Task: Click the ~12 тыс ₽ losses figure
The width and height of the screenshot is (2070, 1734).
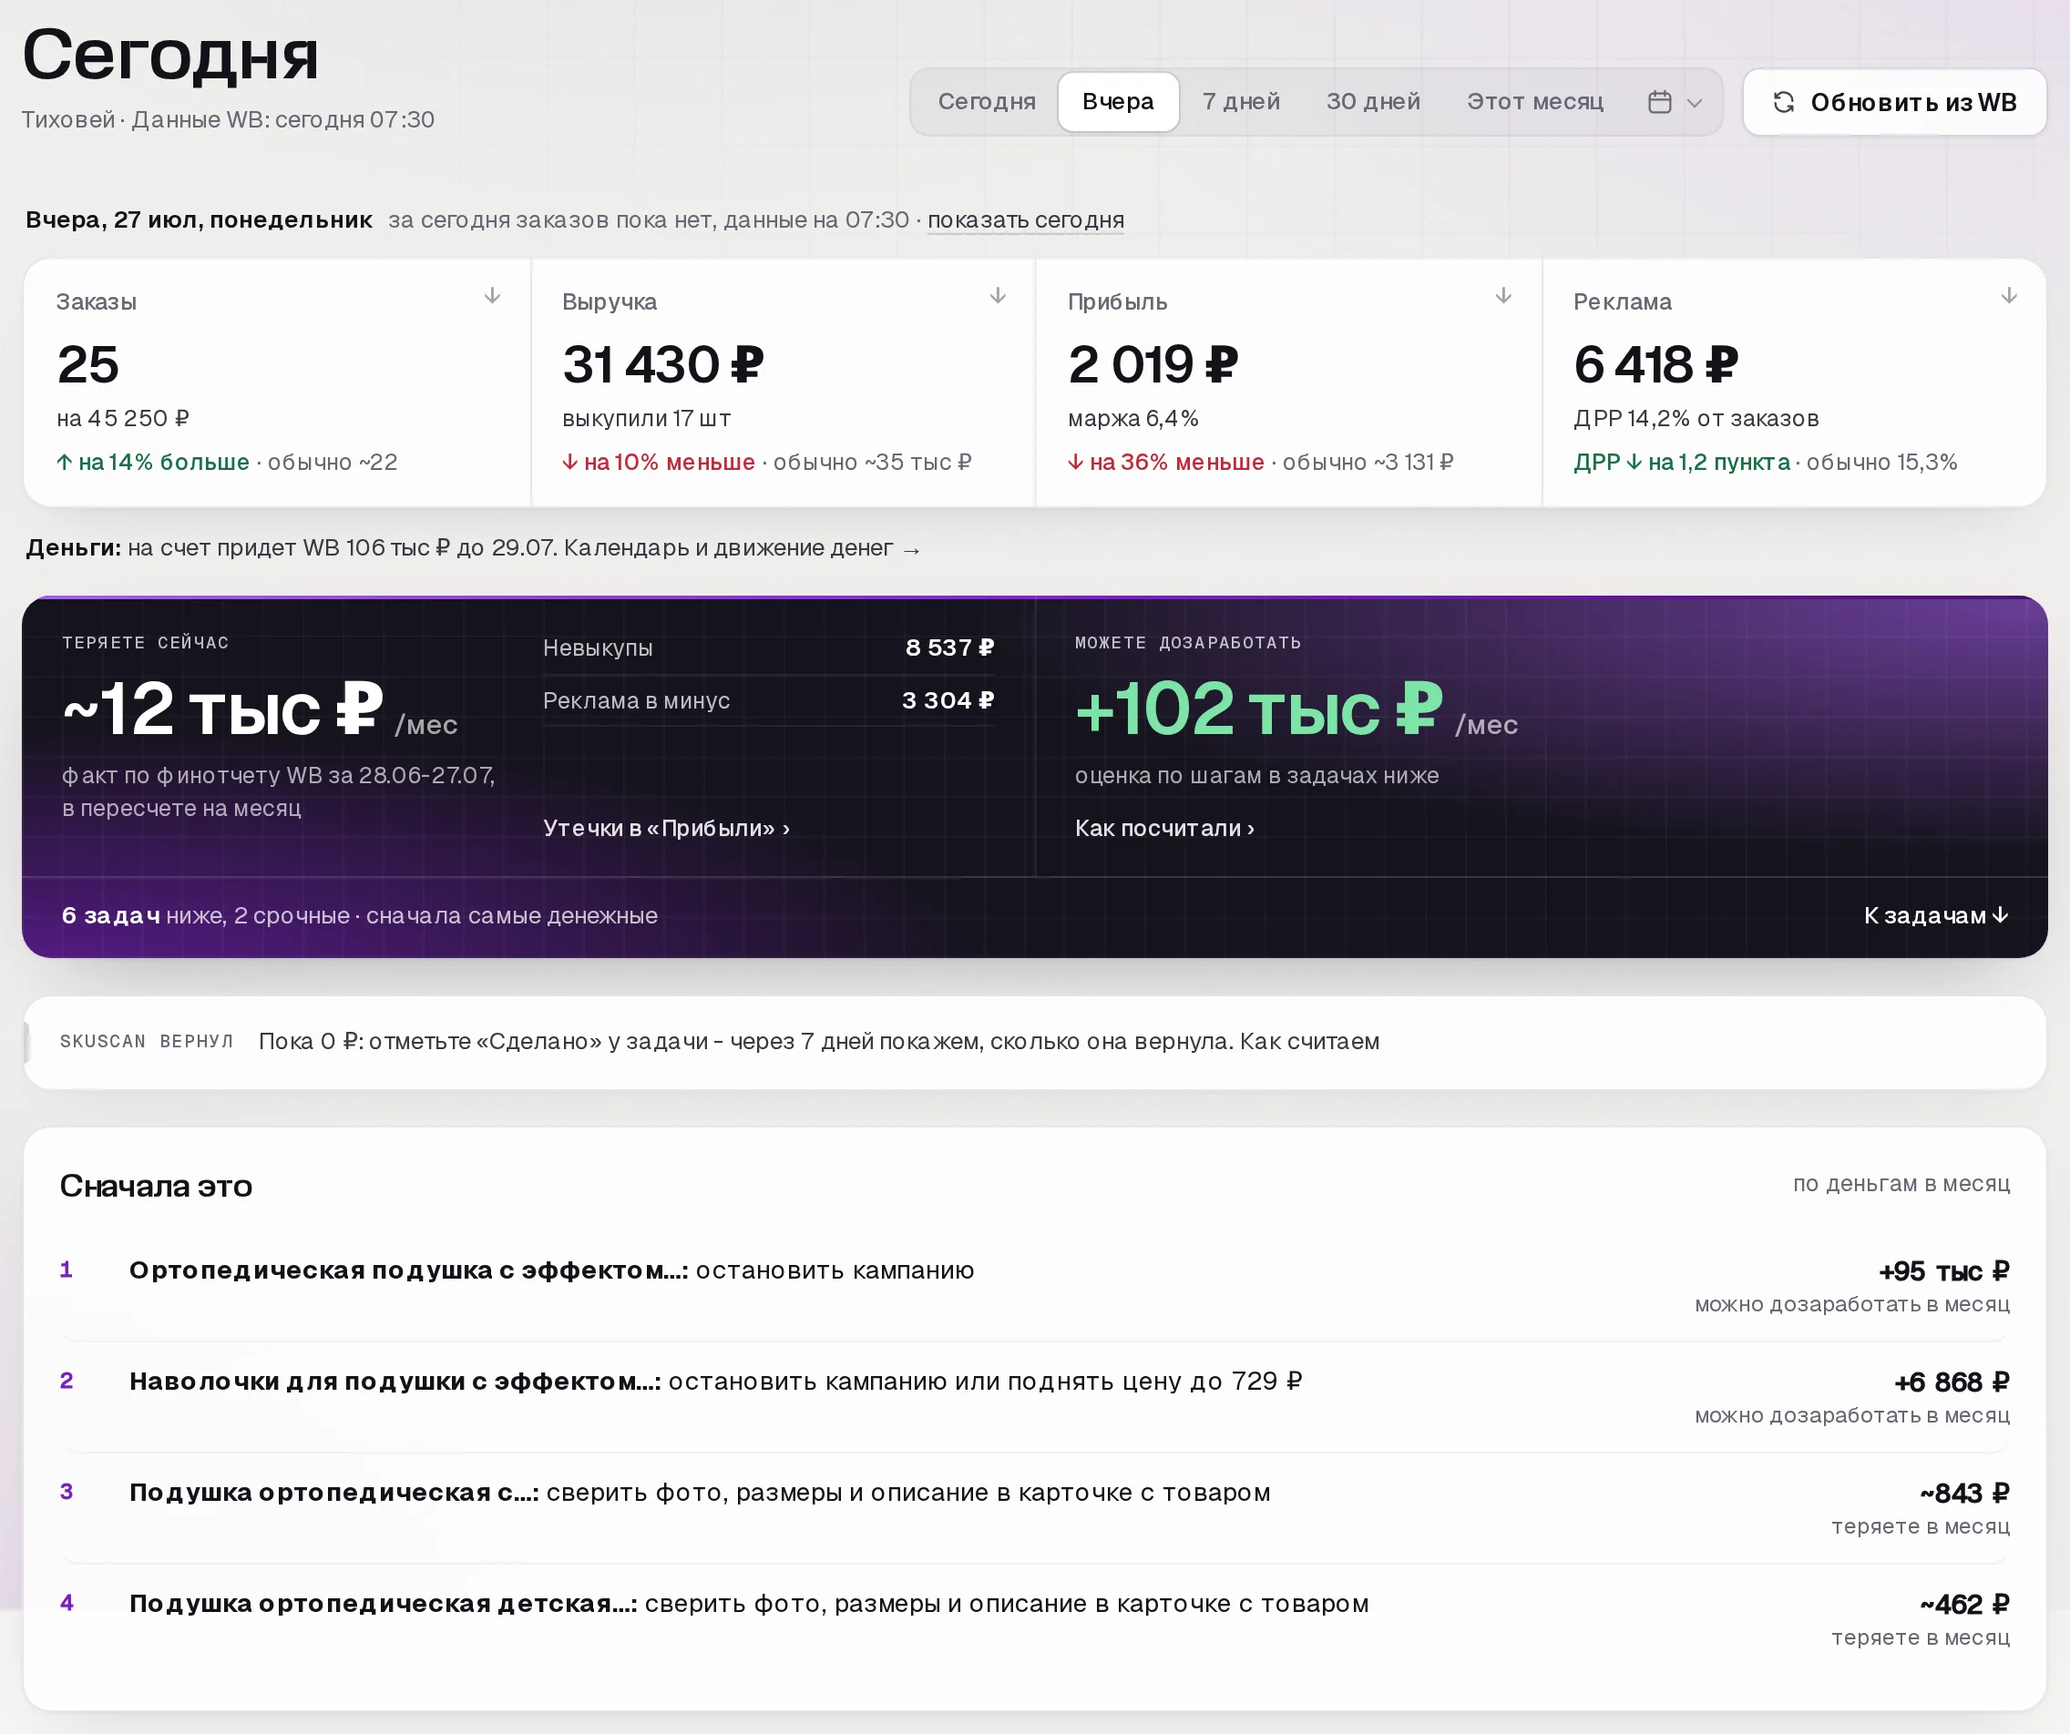Action: tap(223, 709)
